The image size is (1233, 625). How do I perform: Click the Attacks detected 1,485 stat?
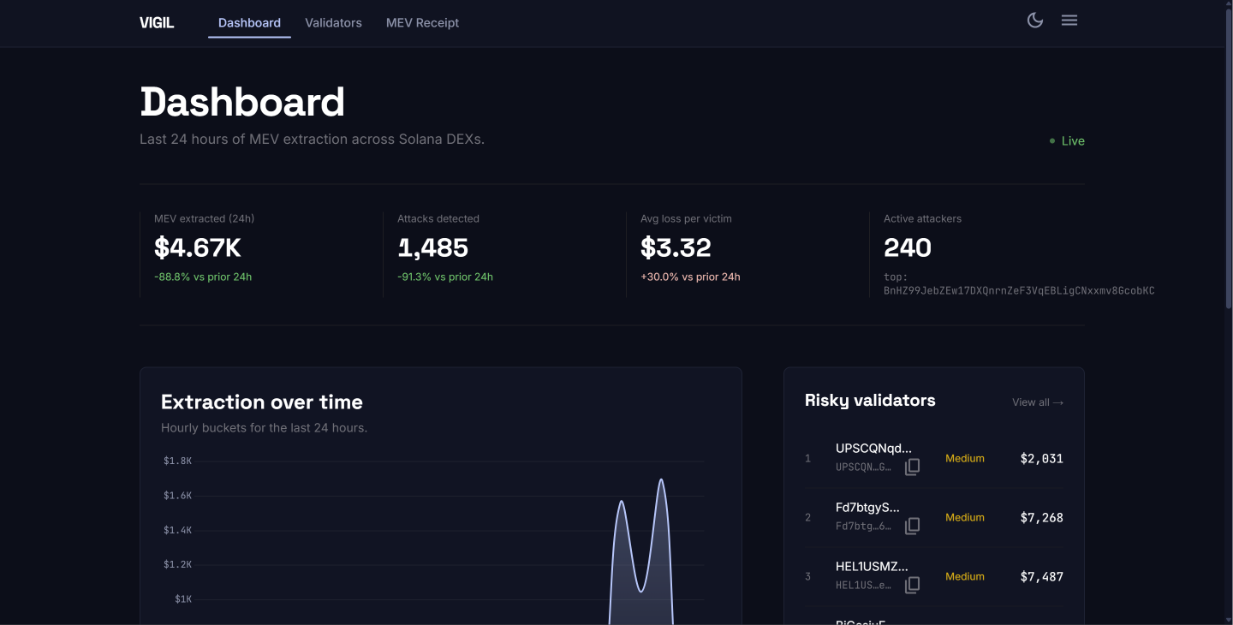pos(432,247)
